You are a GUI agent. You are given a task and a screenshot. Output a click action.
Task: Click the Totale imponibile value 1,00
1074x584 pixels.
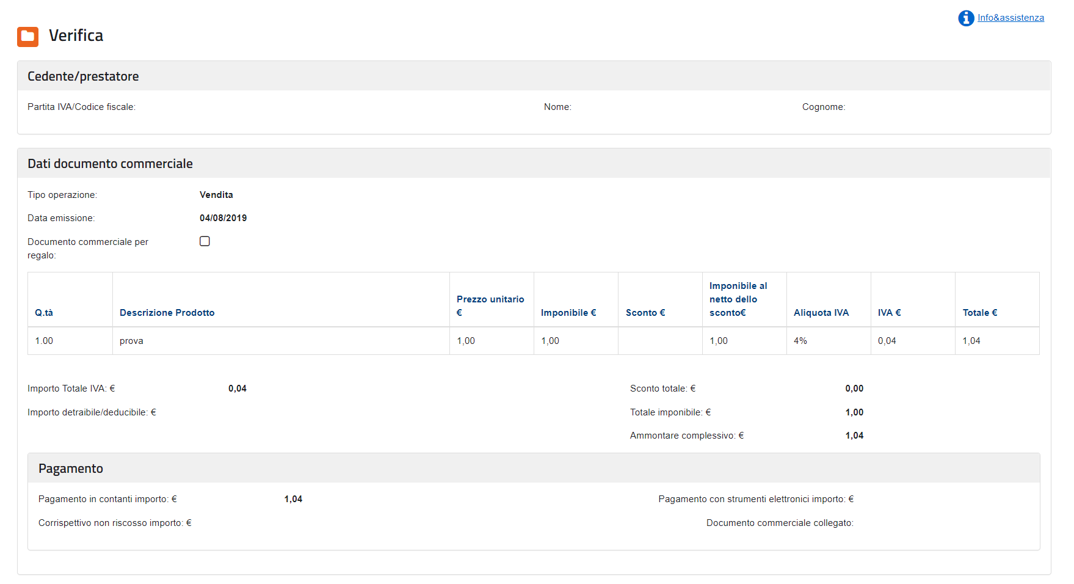tap(854, 412)
